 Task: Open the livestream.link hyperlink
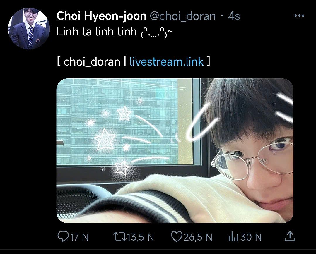[167, 61]
